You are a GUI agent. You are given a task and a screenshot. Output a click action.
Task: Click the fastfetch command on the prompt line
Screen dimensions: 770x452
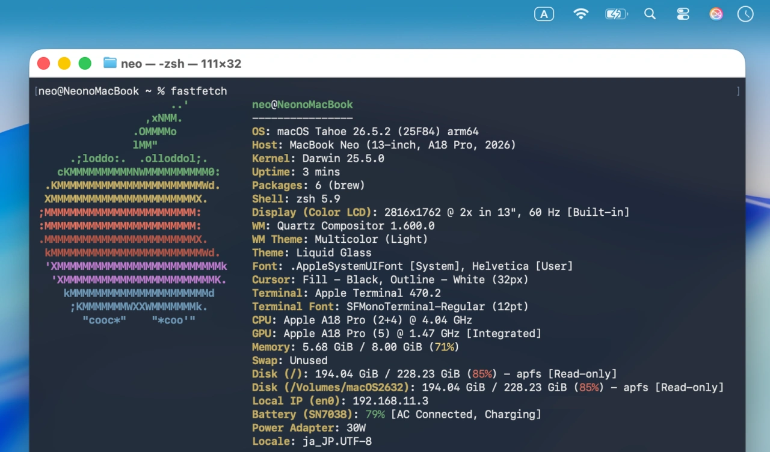(x=199, y=91)
